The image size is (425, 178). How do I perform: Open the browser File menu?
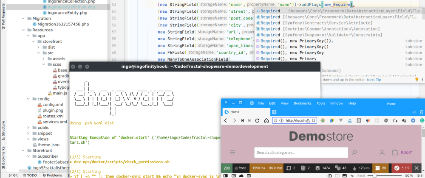tap(261, 103)
